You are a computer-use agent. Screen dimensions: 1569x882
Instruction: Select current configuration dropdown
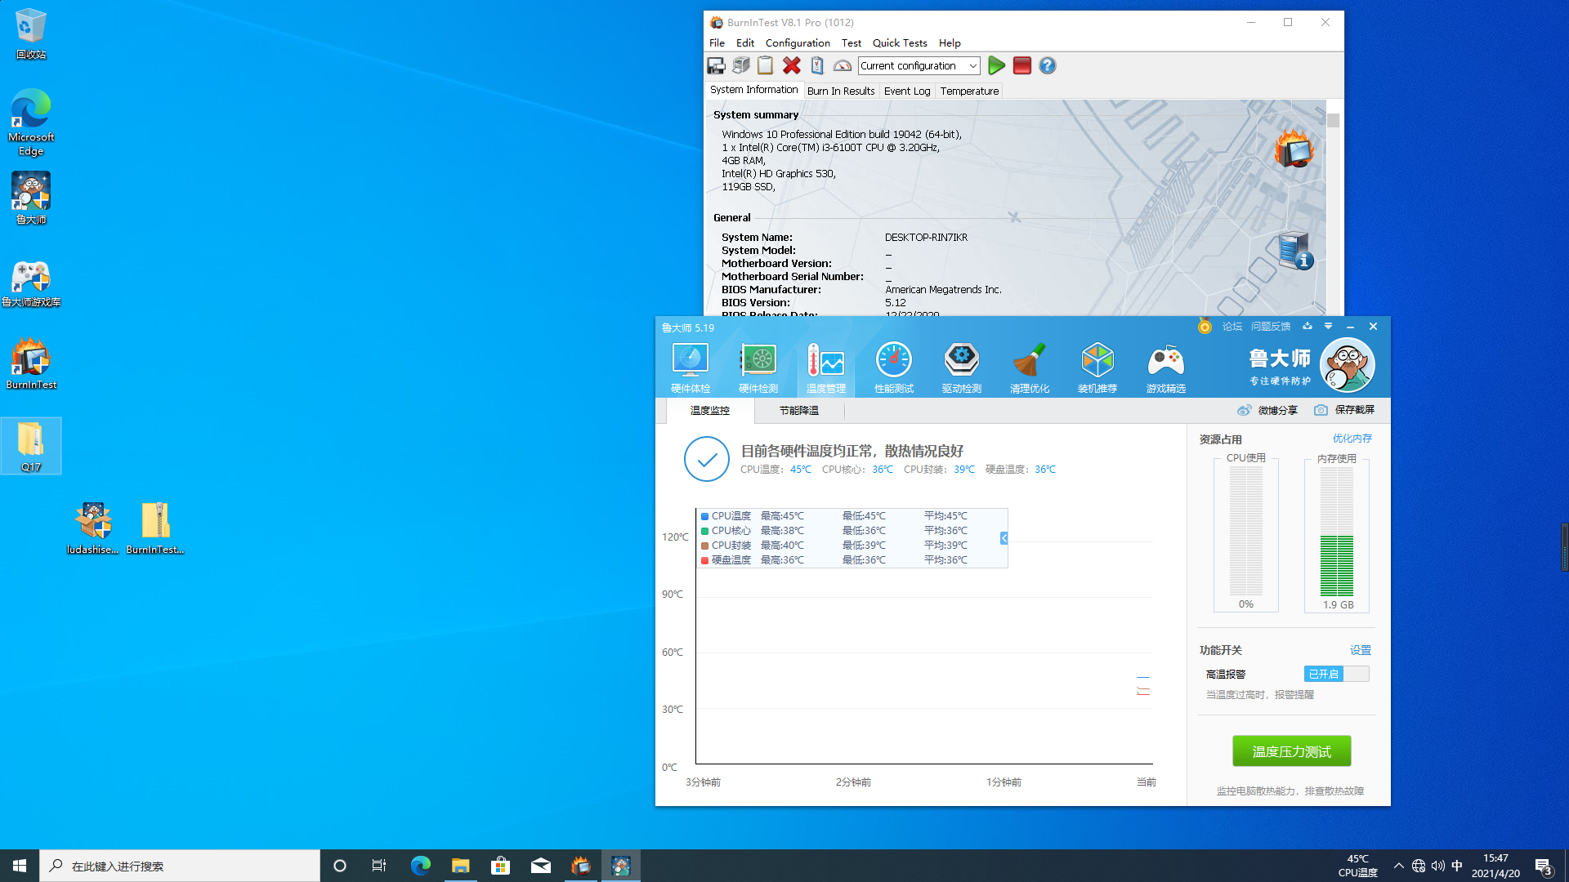pos(919,65)
